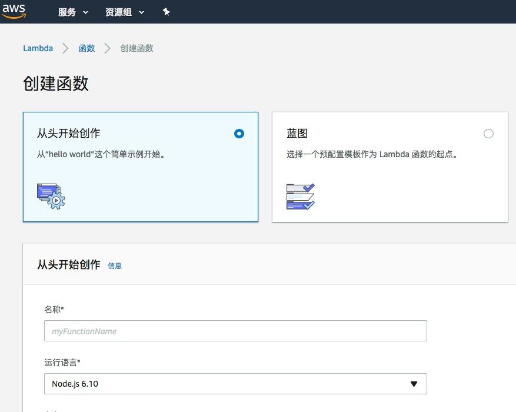The width and height of the screenshot is (516, 412).
Task: Click the 选择一个预配置模板 description text
Action: click(372, 154)
